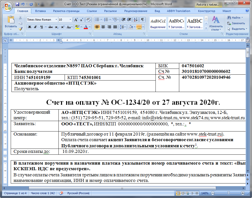This screenshot has height=198, width=252.
Task: Open the font size dropdown showing 10
Action: pyautogui.click(x=70, y=20)
